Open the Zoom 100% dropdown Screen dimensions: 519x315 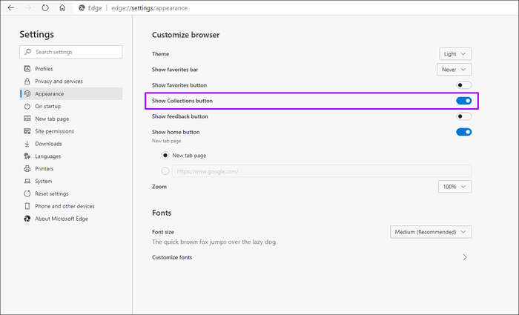point(454,187)
